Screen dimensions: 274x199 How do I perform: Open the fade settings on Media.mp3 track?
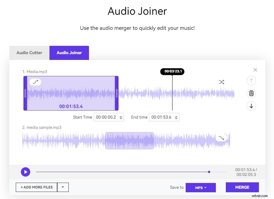click(35, 82)
